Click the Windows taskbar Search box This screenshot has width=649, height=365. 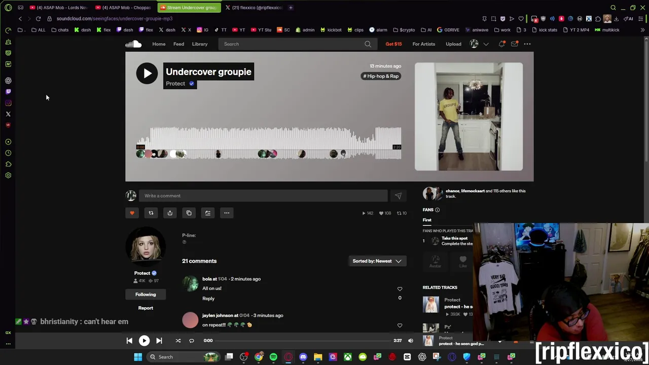pos(185,357)
